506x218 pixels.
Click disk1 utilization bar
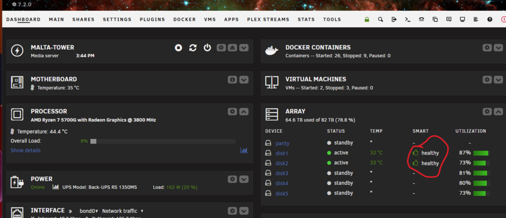click(482, 153)
